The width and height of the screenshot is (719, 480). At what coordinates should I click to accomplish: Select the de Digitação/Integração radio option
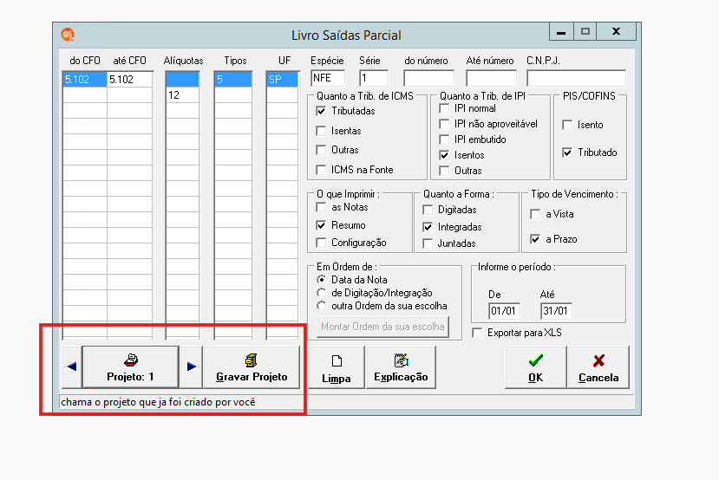322,293
